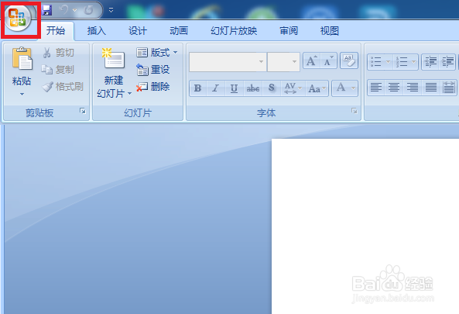Click the 新建幻灯片 slide icon
This screenshot has width=459, height=314.
coord(113,59)
